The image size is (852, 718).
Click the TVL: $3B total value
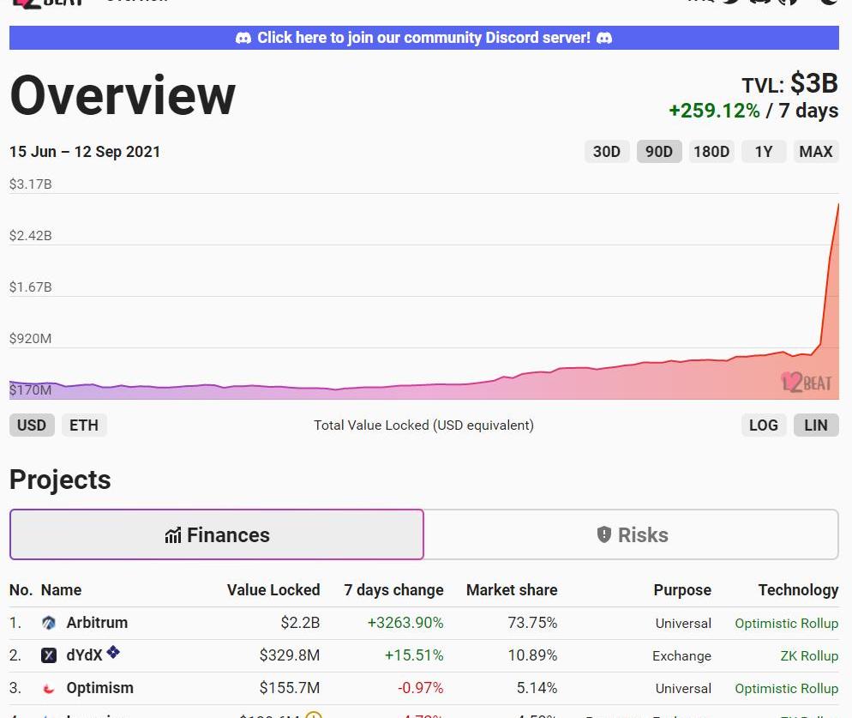point(789,84)
